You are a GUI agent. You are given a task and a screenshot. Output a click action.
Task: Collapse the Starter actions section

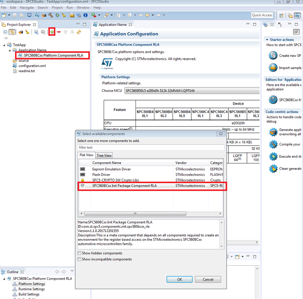coord(267,40)
